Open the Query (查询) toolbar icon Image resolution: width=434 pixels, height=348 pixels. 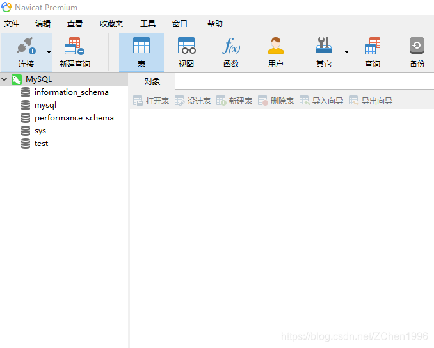point(373,46)
